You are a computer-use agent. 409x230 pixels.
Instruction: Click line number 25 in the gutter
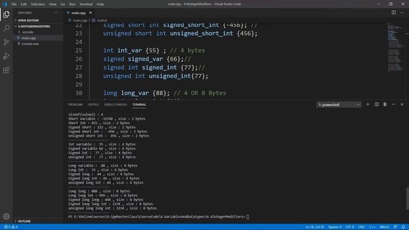click(79, 50)
